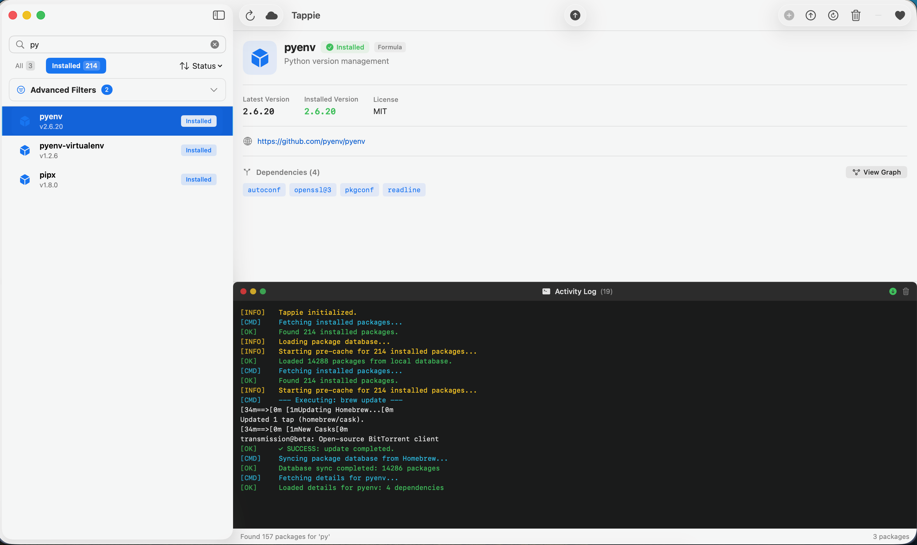Uninstall pyenv using the trash icon
The image size is (917, 545).
tap(856, 16)
